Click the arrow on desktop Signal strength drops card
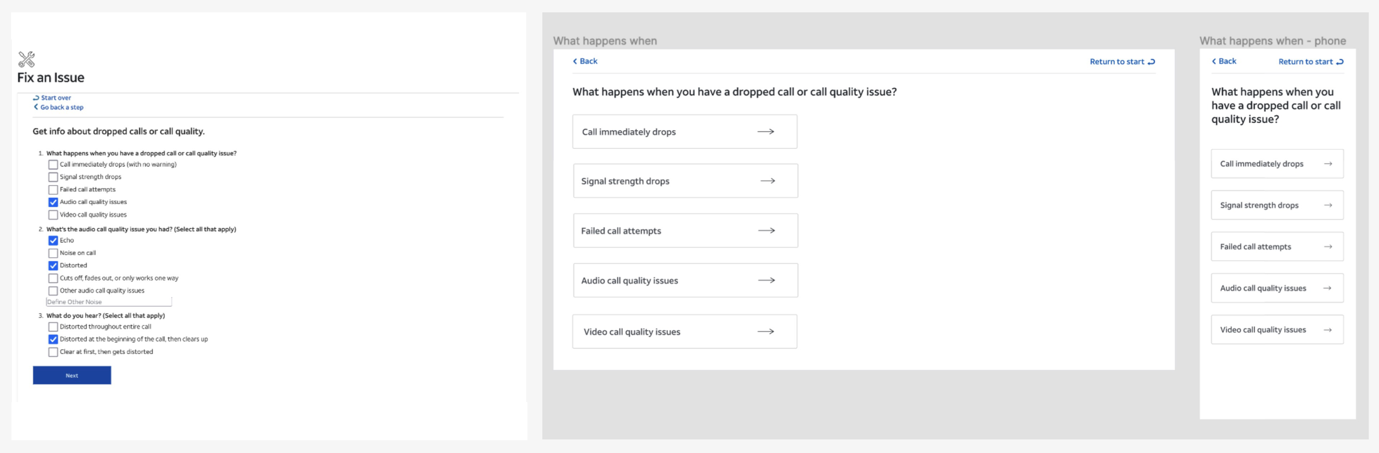1379x453 pixels. 768,181
